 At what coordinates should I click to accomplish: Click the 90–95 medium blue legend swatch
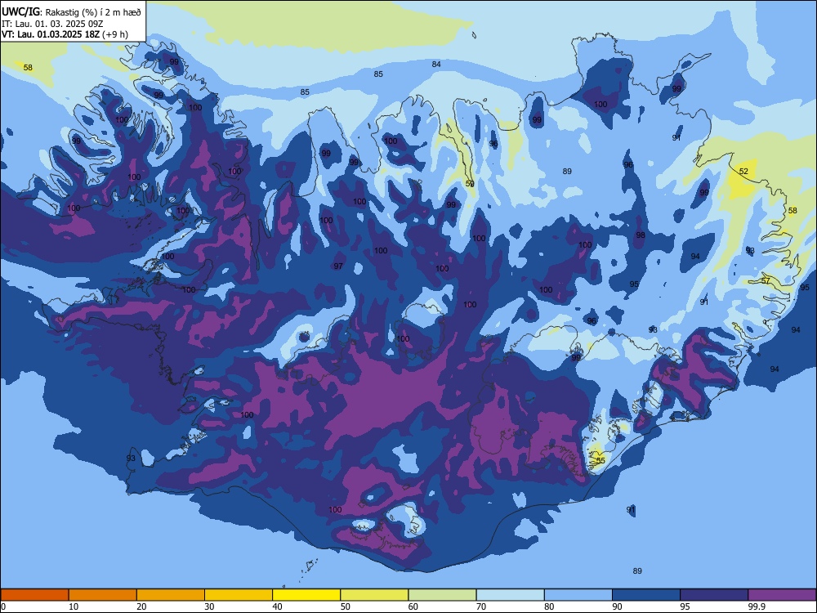(646, 595)
